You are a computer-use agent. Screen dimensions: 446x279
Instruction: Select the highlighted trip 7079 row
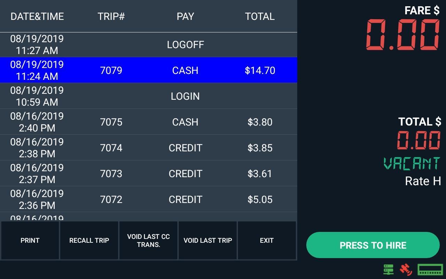tap(148, 70)
